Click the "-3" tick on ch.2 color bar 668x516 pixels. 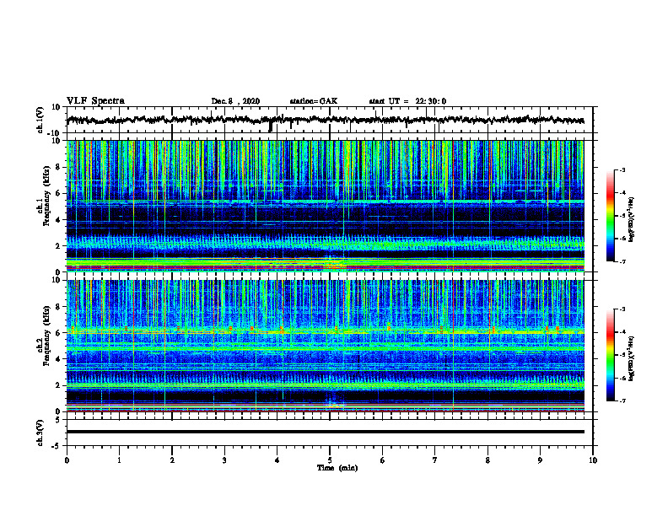(622, 309)
